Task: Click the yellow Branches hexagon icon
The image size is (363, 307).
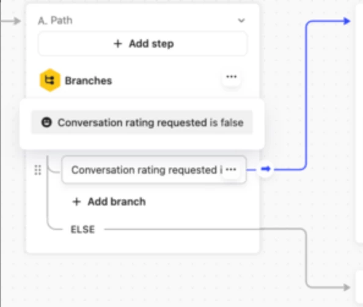Action: click(x=50, y=80)
